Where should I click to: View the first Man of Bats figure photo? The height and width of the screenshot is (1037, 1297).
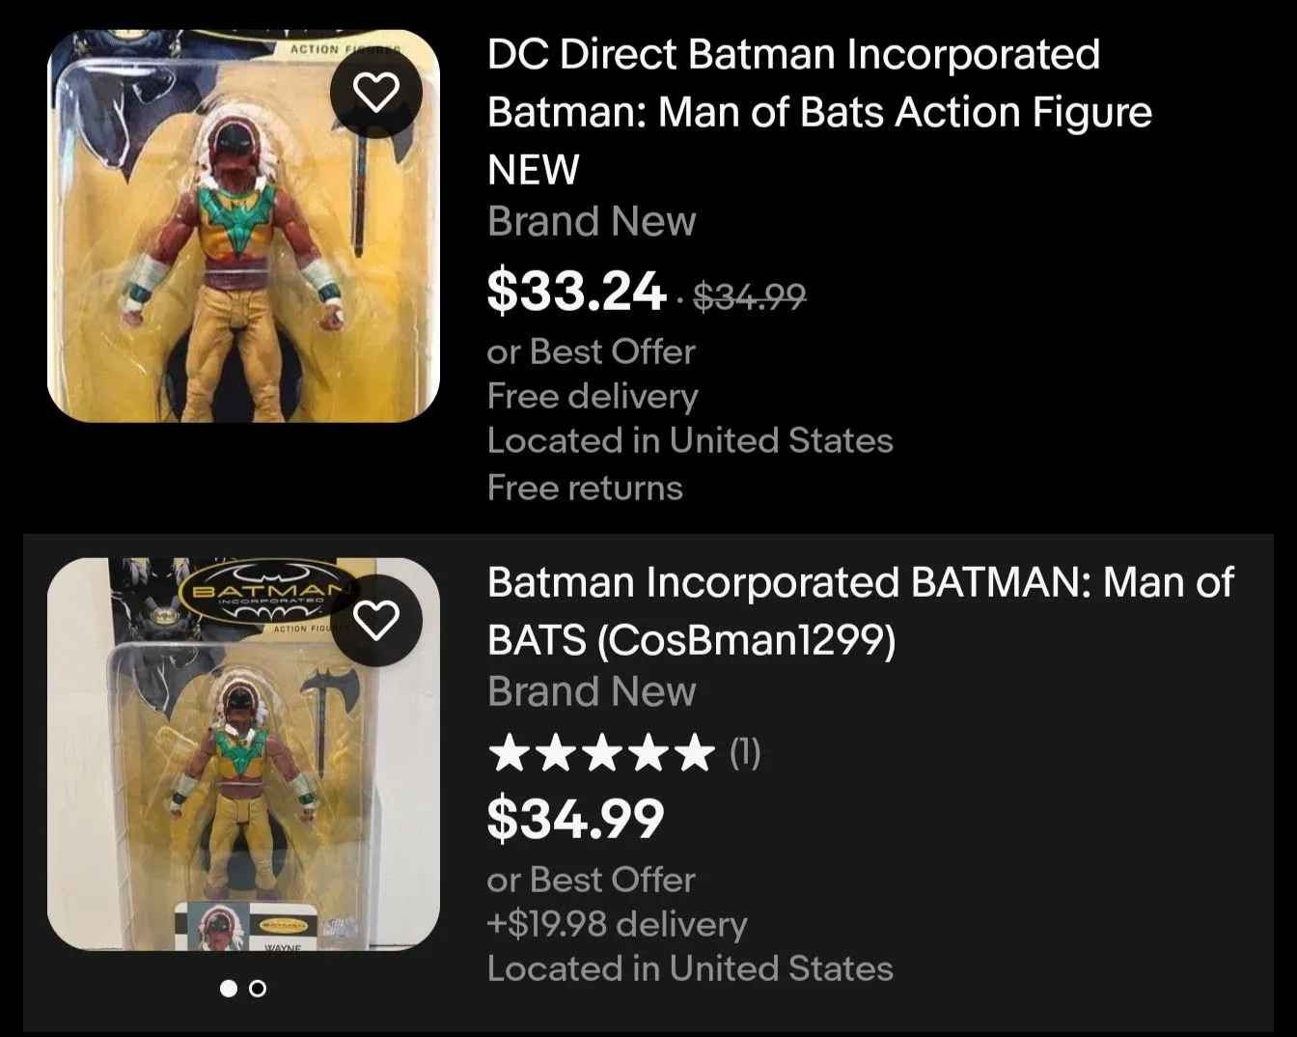pyautogui.click(x=243, y=226)
